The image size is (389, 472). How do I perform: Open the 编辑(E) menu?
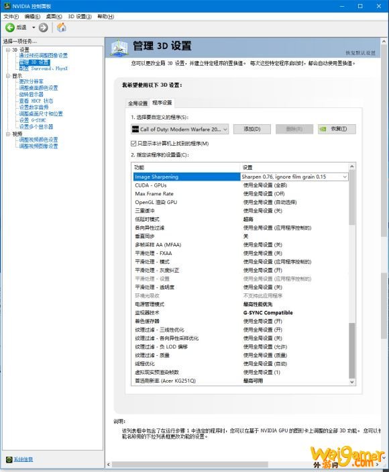pos(32,16)
